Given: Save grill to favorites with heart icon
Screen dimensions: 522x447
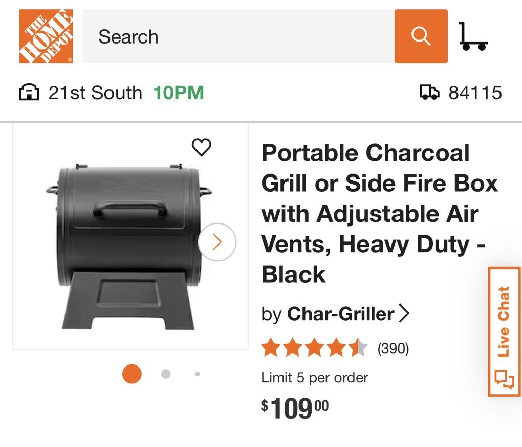Looking at the screenshot, I should (x=201, y=148).
